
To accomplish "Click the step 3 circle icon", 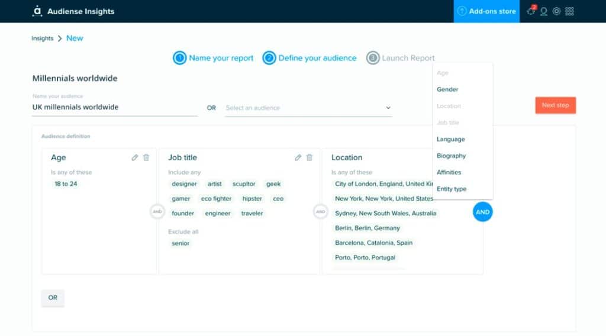I will 373,58.
